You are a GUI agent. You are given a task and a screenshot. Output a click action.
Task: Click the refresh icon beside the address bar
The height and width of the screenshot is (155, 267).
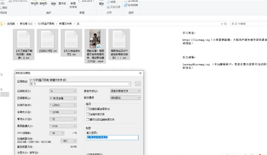coord(226,24)
